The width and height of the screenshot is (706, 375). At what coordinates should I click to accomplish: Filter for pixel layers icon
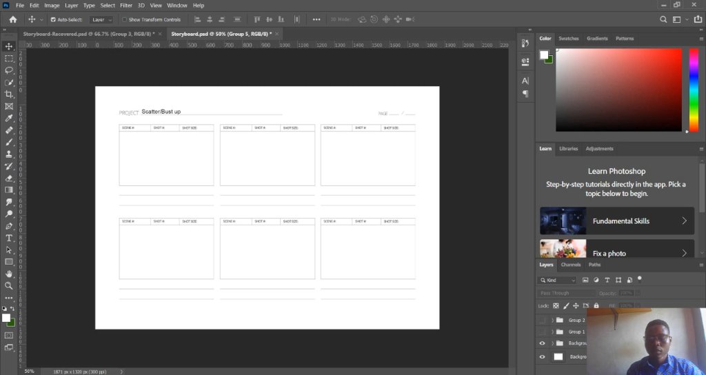point(585,280)
